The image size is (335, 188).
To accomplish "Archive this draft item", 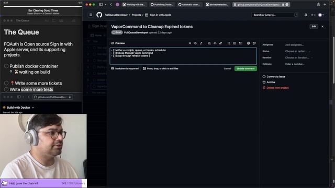I will (x=269, y=82).
